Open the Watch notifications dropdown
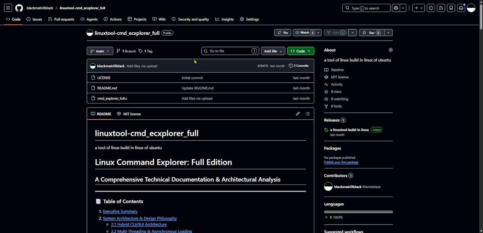Image resolution: width=483 pixels, height=233 pixels. pyautogui.click(x=307, y=33)
